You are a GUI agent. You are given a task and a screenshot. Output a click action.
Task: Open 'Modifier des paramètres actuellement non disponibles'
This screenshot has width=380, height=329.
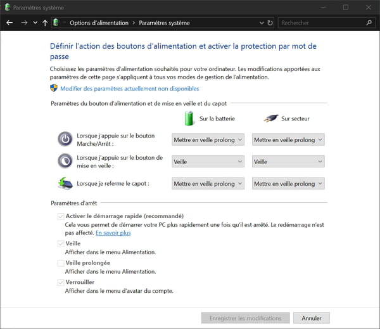click(130, 89)
